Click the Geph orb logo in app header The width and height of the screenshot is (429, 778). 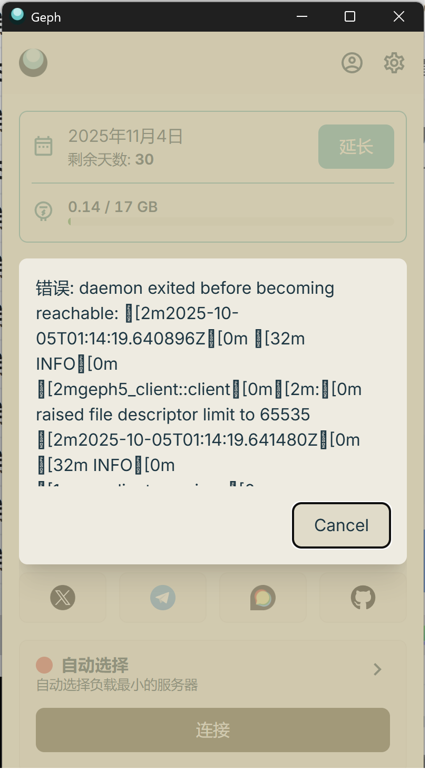point(33,63)
